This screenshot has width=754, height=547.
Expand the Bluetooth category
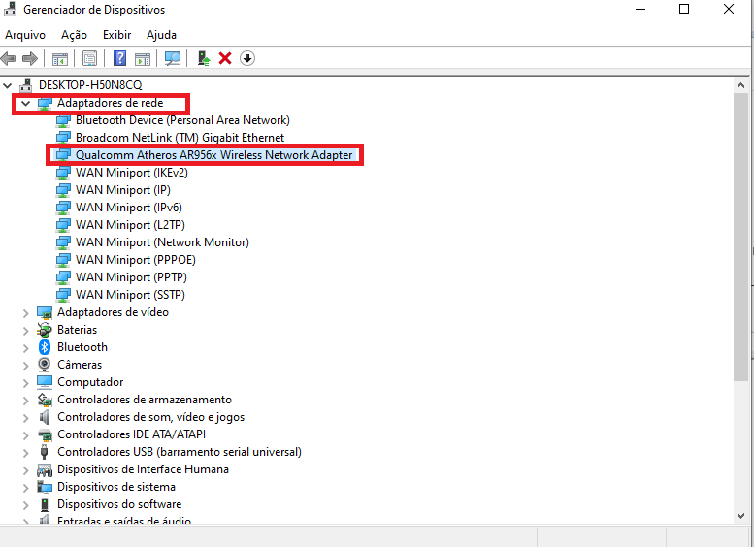pyautogui.click(x=26, y=347)
